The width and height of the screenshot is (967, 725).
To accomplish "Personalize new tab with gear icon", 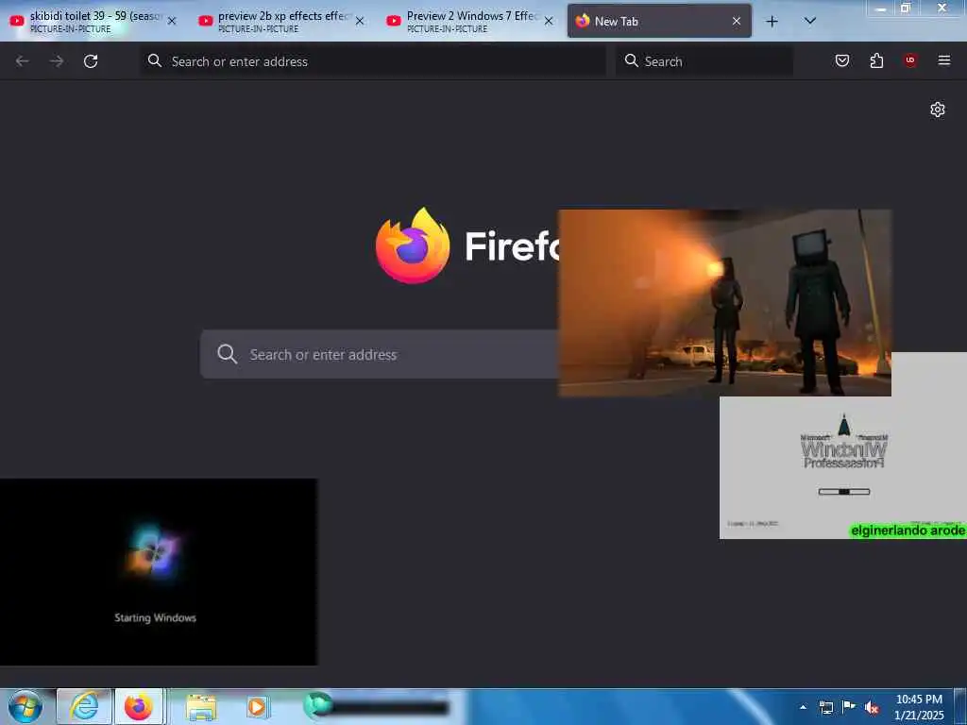I will tap(938, 110).
